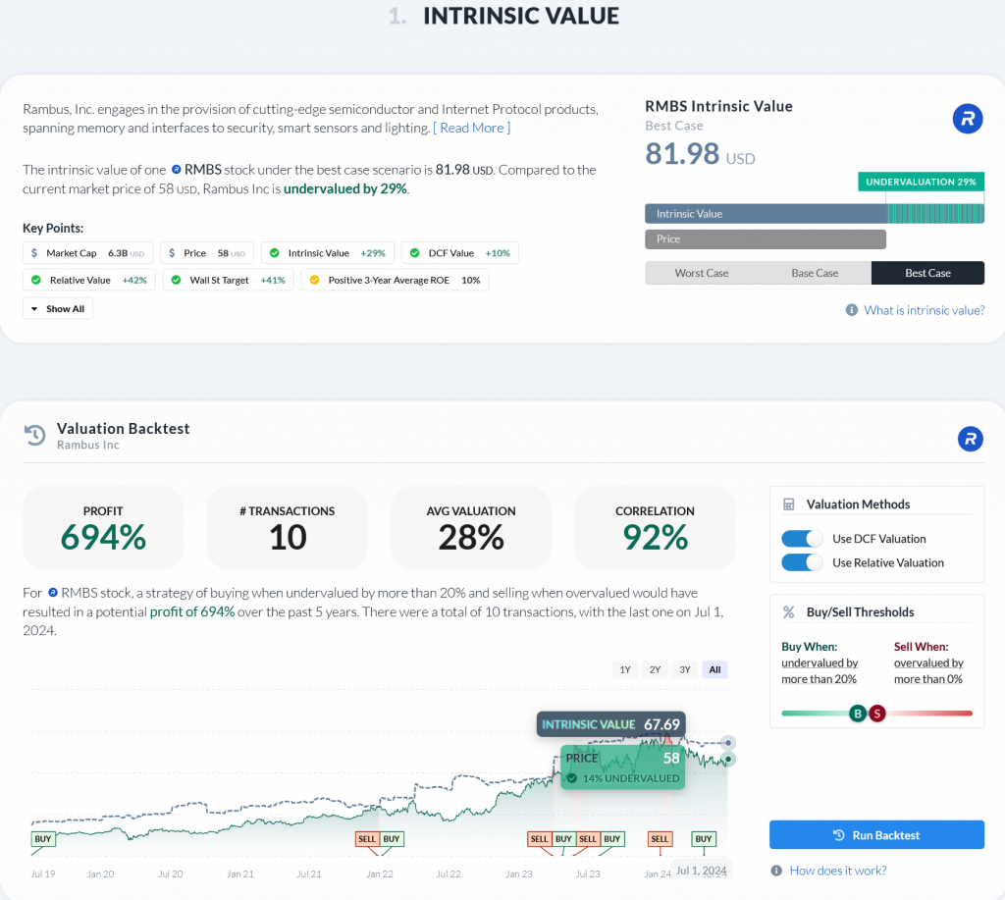This screenshot has width=1005, height=900.
Task: Click the Sell threshold S slider handle
Action: [876, 713]
